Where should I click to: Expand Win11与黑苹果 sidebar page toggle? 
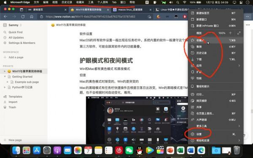click(x=5, y=71)
